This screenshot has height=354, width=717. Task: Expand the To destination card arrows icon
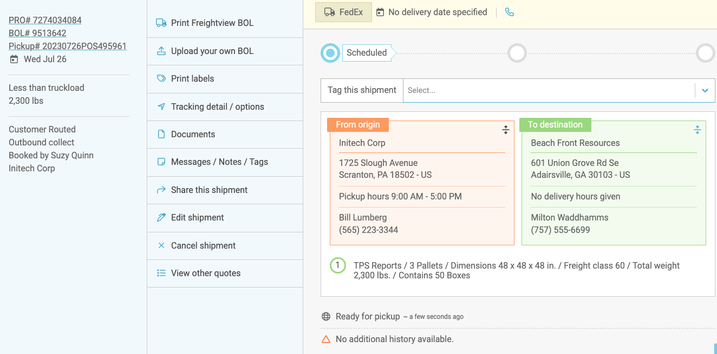tap(697, 130)
